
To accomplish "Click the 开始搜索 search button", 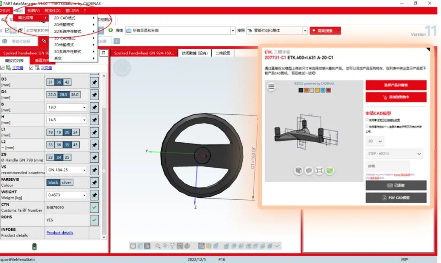I will click(325, 31).
